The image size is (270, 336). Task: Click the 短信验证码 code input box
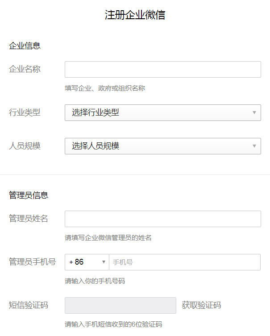[x=120, y=306]
